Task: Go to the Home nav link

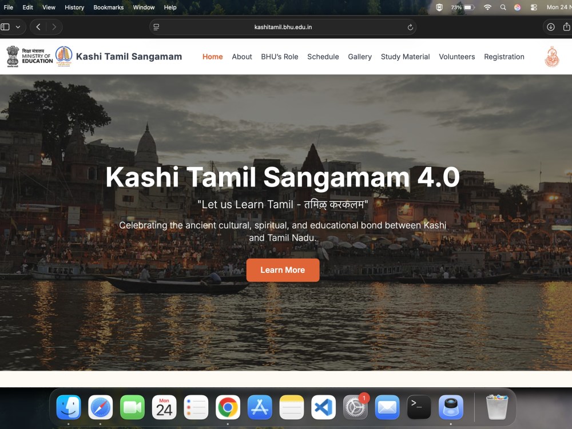Action: click(213, 57)
